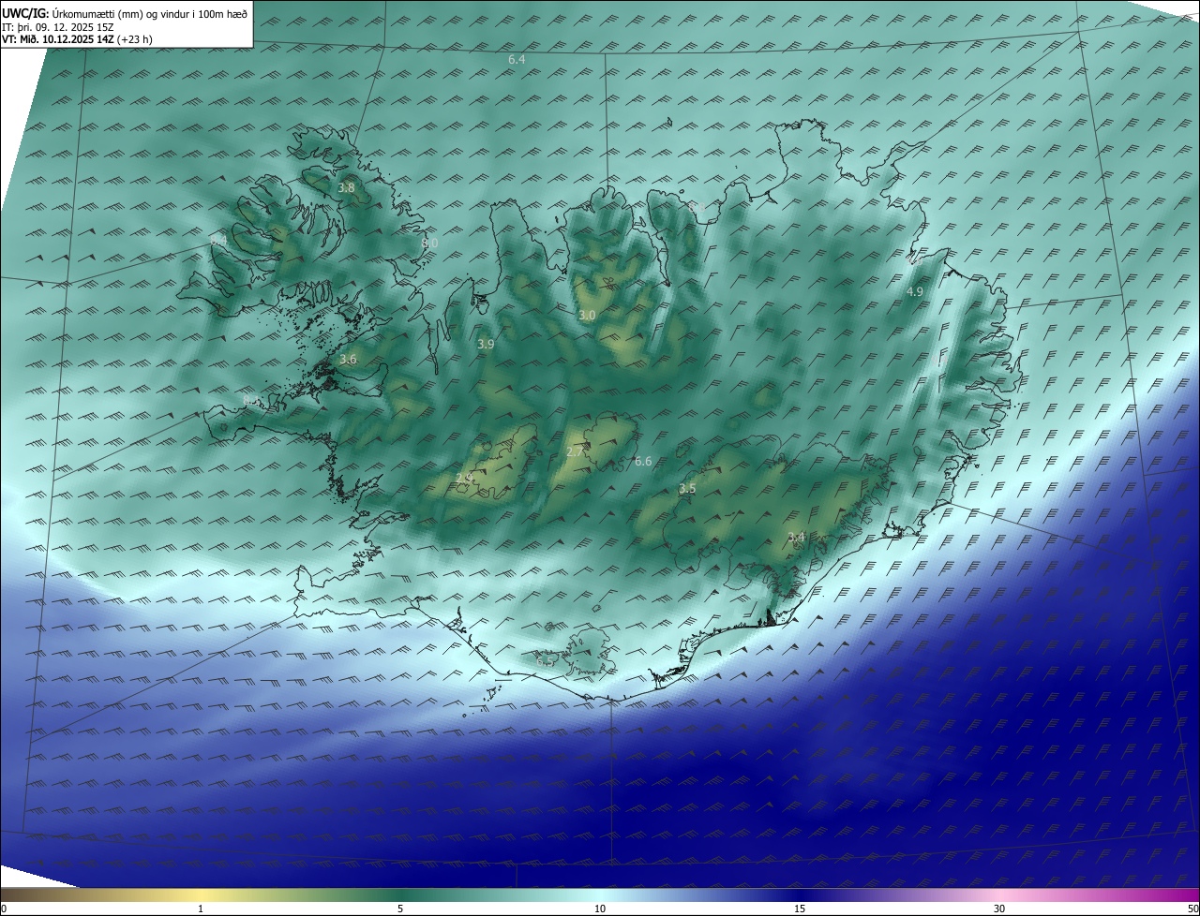The height and width of the screenshot is (916, 1200).
Task: Click the 8.1 value near Snæfellsnes
Action: click(x=251, y=401)
